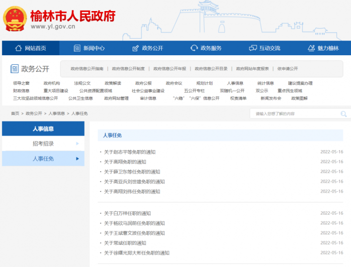Click the search box to enter keywords
The width and height of the screenshot is (351, 267).
[293, 114]
